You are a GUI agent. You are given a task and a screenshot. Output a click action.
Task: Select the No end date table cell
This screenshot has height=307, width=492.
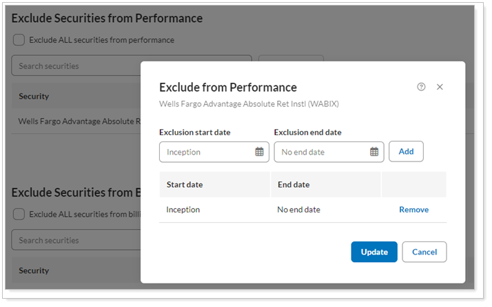(299, 210)
